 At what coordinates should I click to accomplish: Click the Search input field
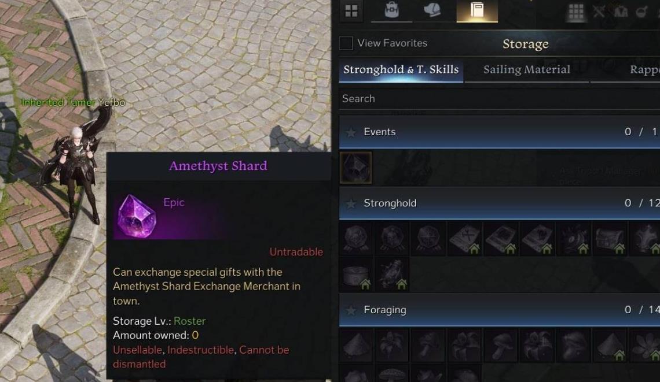coord(499,99)
